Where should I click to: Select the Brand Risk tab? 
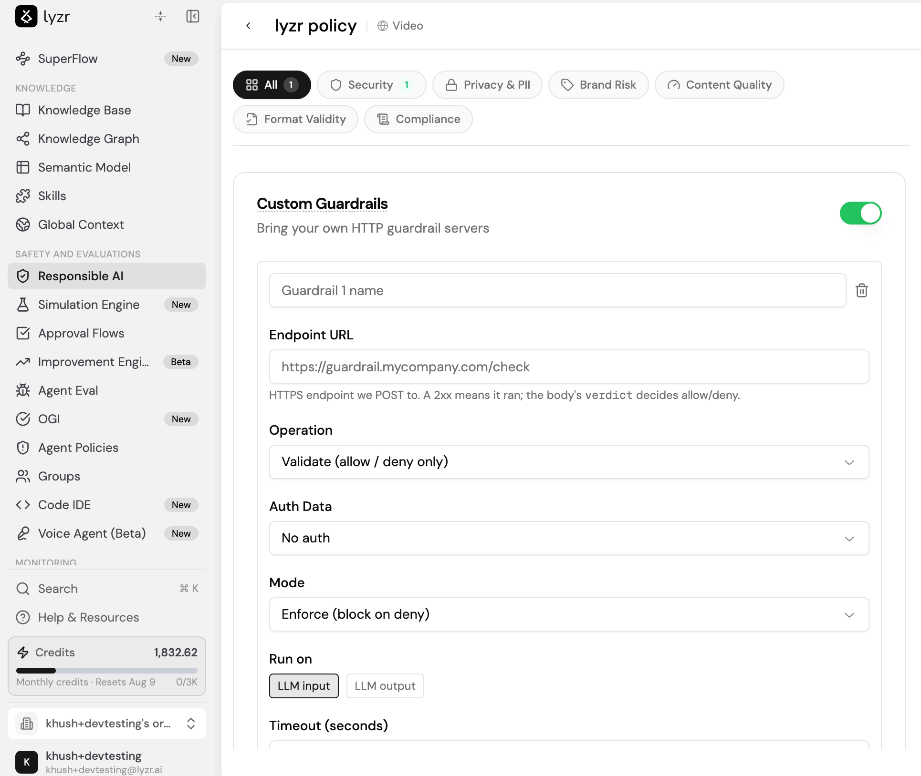coord(598,85)
